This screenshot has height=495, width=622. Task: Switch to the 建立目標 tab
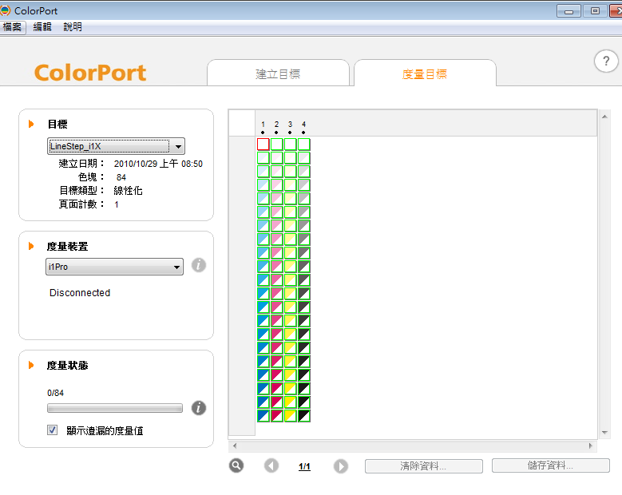[278, 73]
